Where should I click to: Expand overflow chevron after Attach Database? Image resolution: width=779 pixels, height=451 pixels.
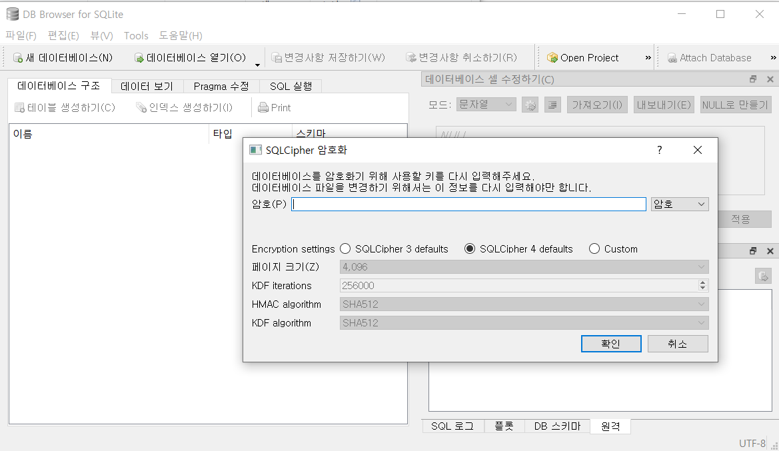773,57
